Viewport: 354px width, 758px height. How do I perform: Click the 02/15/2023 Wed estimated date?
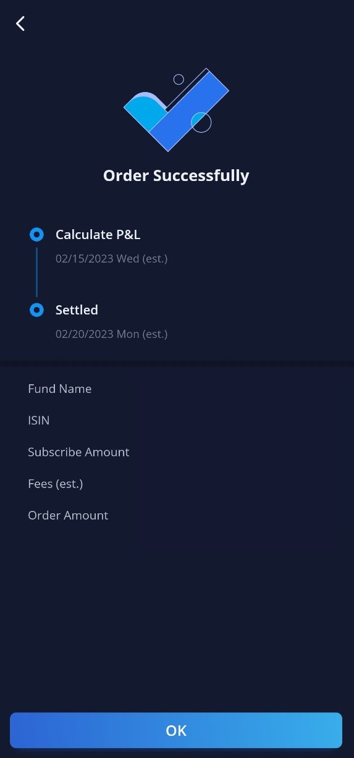point(112,259)
